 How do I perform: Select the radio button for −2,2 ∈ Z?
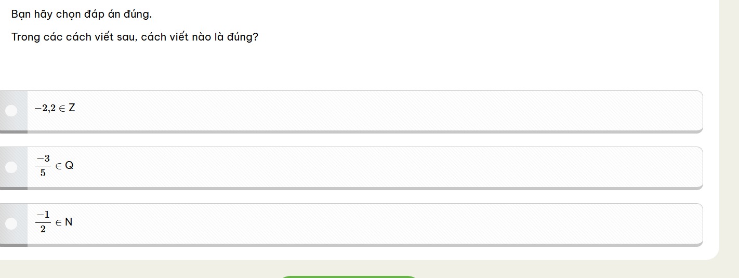11,110
